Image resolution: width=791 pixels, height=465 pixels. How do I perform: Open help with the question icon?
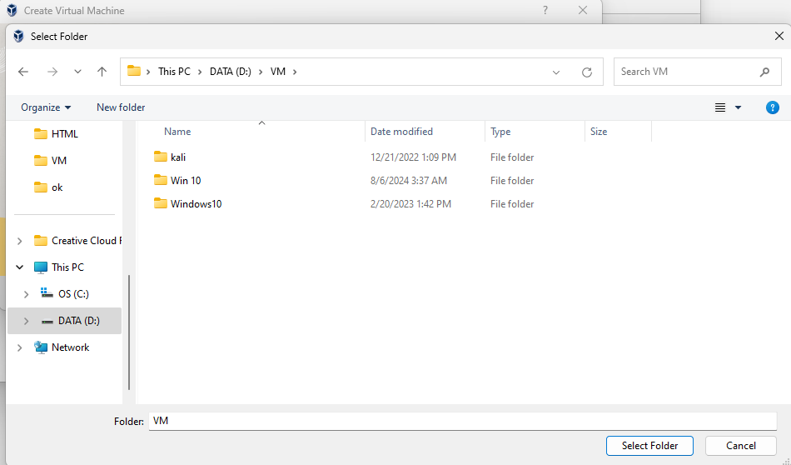pos(773,107)
